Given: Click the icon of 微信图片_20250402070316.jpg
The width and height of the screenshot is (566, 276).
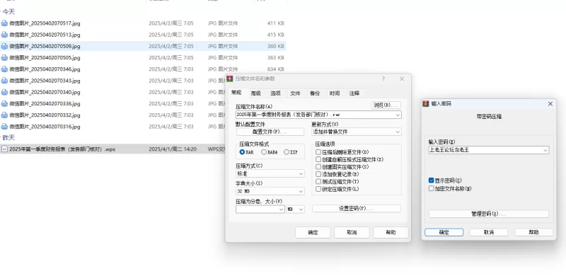Looking at the screenshot, I should coord(4,127).
